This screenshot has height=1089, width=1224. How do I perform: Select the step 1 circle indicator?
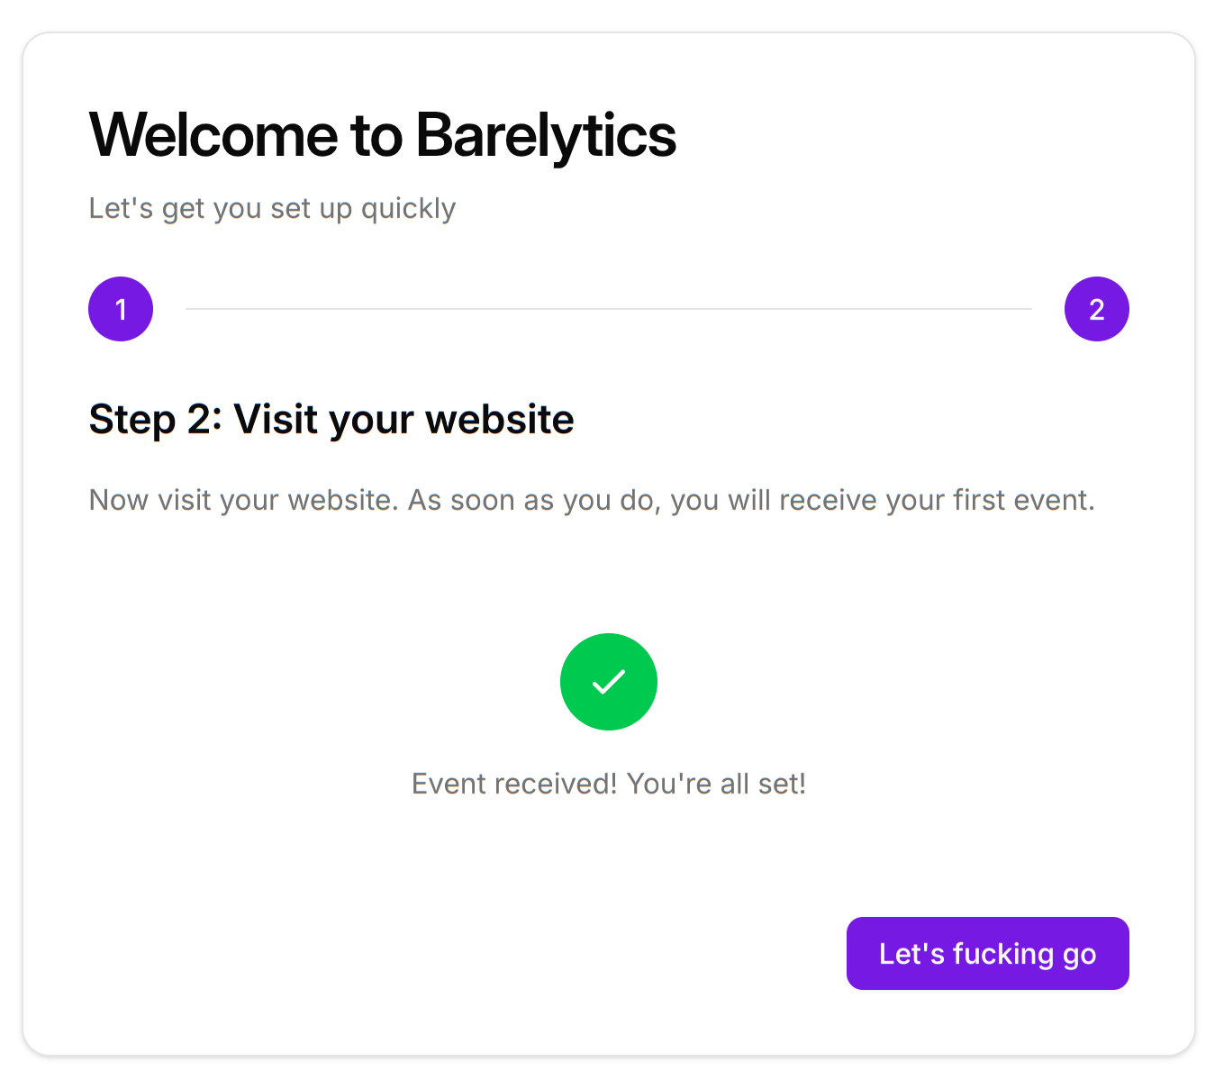(x=121, y=309)
